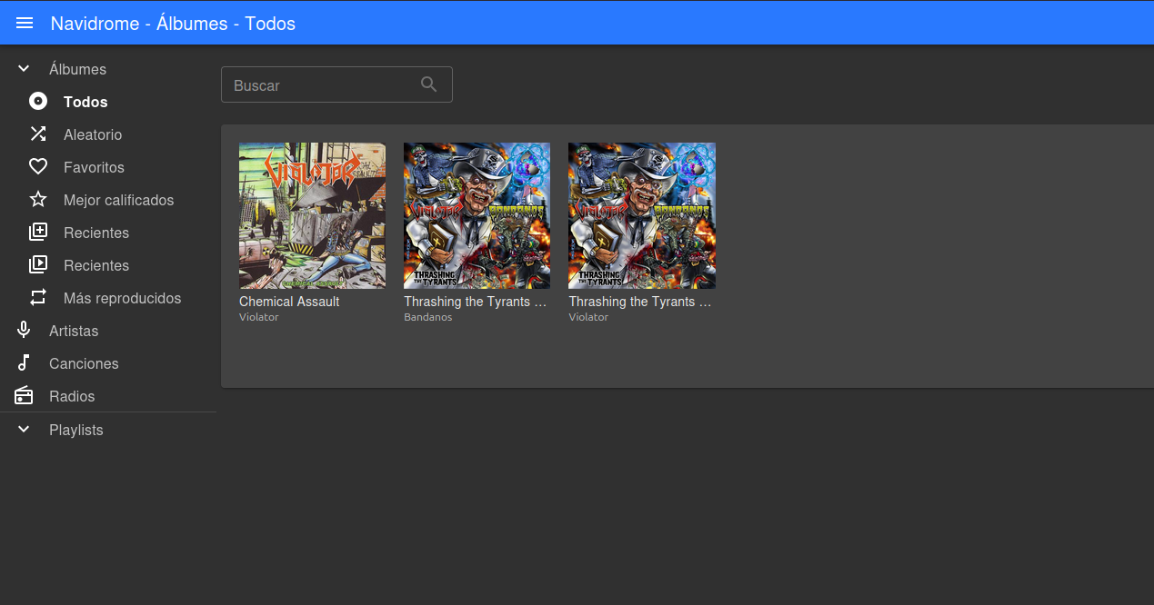Open Recientes with the plus library icon
This screenshot has width=1154, height=605.
[x=37, y=233]
